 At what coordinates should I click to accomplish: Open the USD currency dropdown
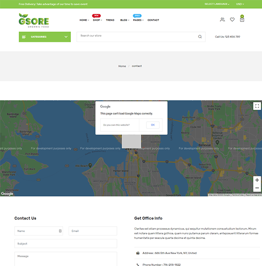pyautogui.click(x=240, y=4)
